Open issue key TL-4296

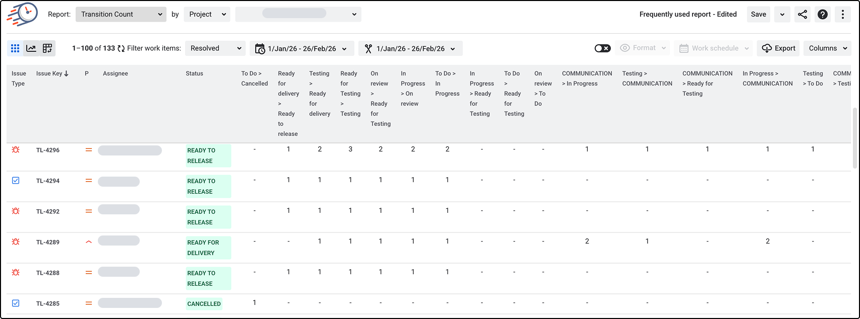tap(48, 150)
